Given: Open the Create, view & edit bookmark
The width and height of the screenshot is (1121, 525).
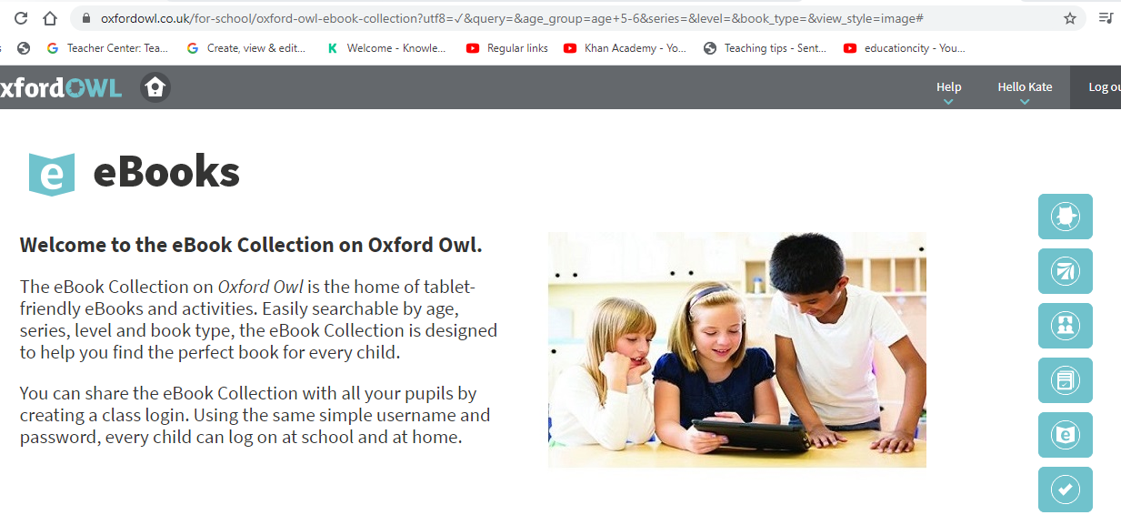Looking at the screenshot, I should (x=246, y=48).
